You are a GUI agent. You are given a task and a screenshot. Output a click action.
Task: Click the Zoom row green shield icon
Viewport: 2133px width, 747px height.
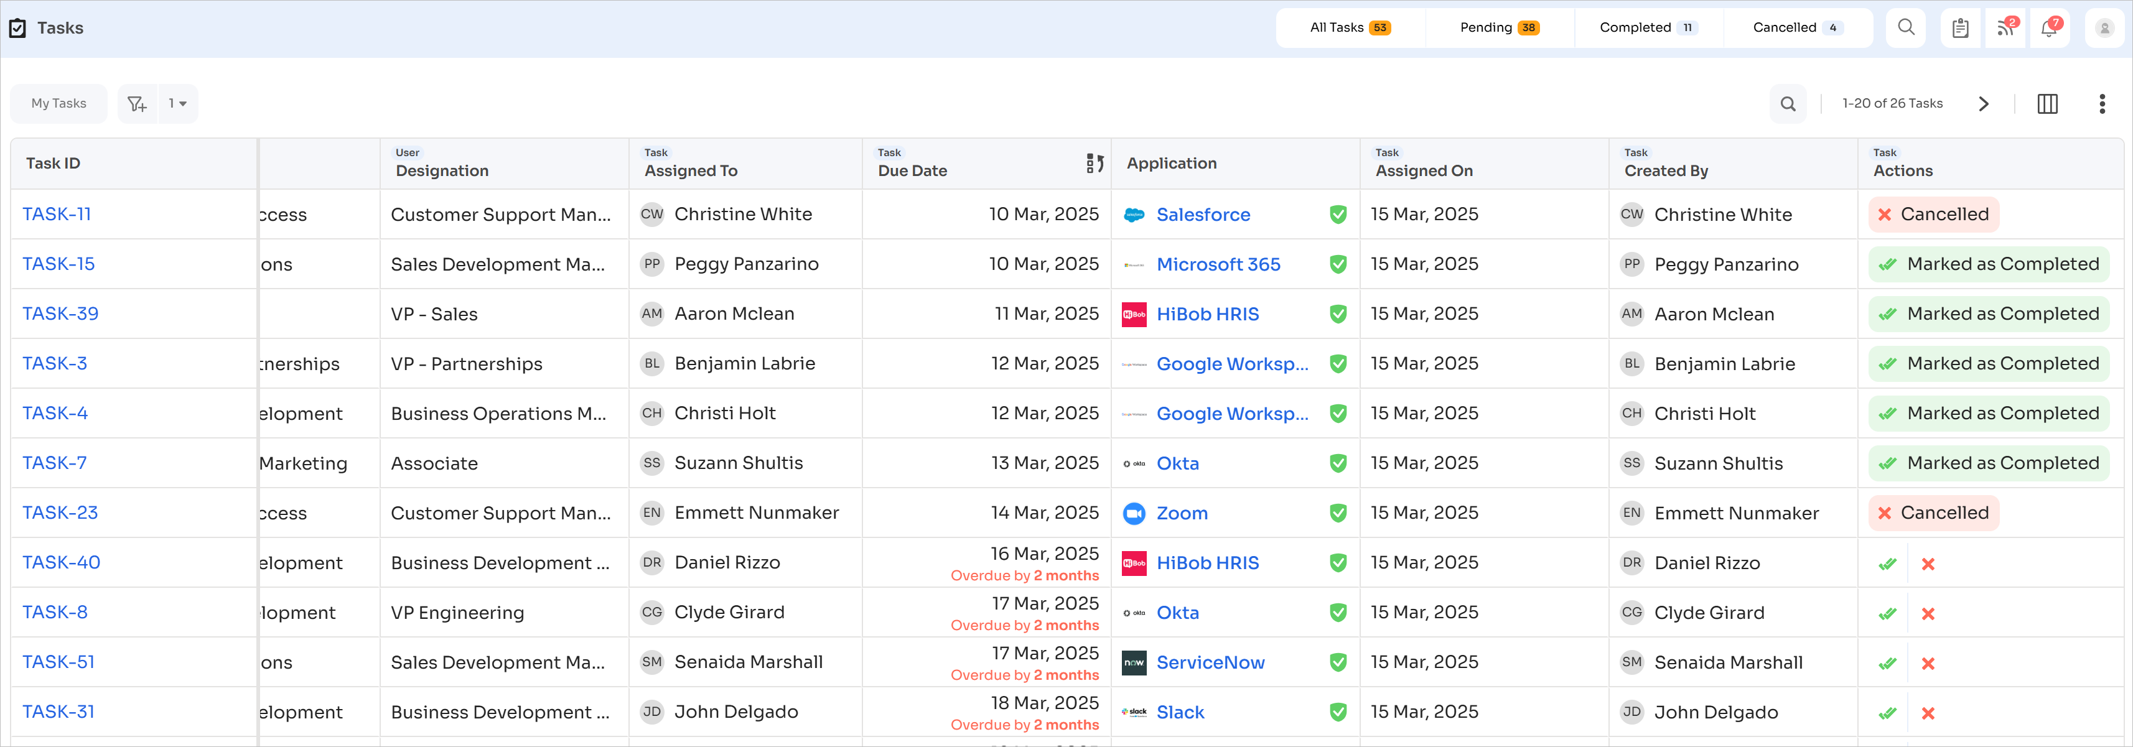coord(1337,513)
